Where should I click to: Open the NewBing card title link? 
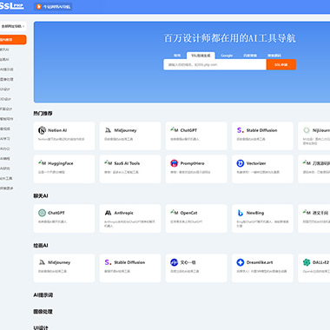[255, 213]
